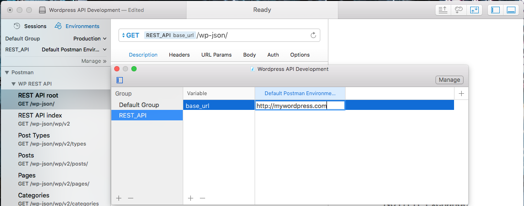Screen dimensions: 524x206
Task: Open the Headers tab
Action: (179, 55)
